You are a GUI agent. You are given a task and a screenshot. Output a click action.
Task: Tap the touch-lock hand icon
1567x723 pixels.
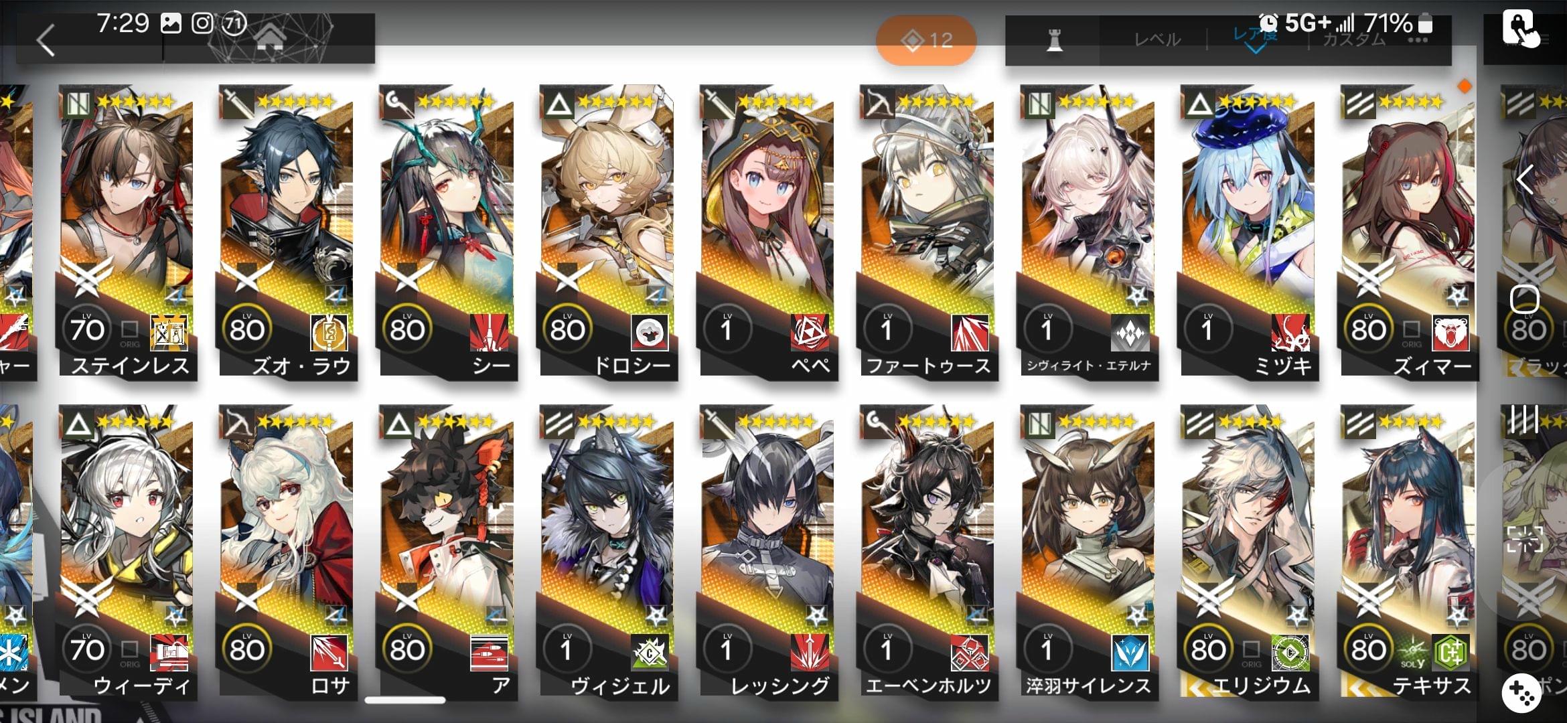pos(1520,28)
